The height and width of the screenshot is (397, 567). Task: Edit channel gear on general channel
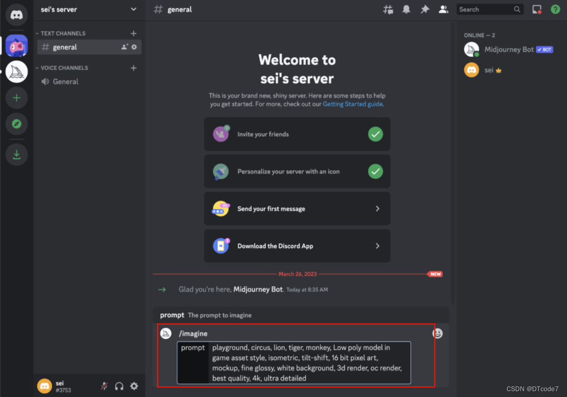134,47
